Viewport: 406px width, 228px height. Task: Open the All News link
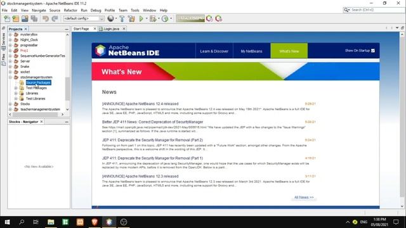pos(304,197)
